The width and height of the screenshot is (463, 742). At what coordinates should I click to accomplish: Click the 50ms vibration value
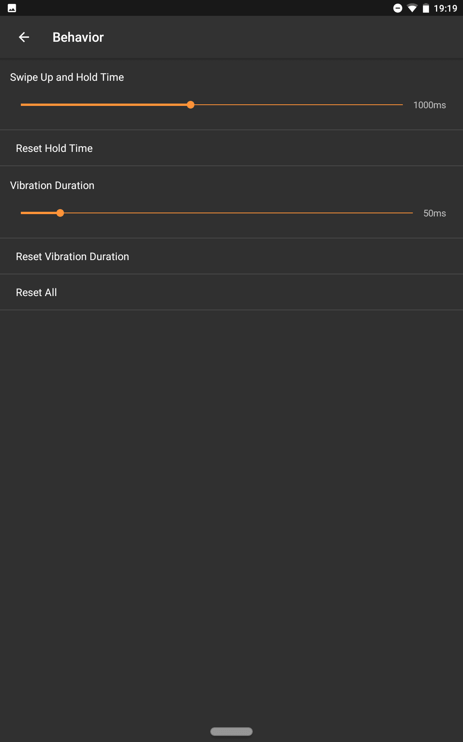point(434,213)
